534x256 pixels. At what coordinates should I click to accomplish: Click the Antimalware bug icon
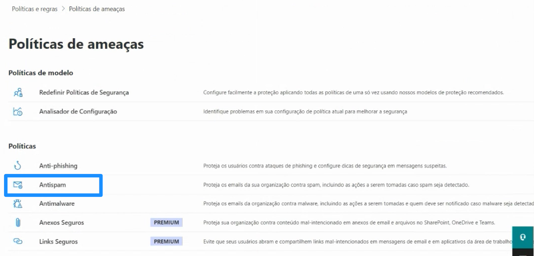18,204
